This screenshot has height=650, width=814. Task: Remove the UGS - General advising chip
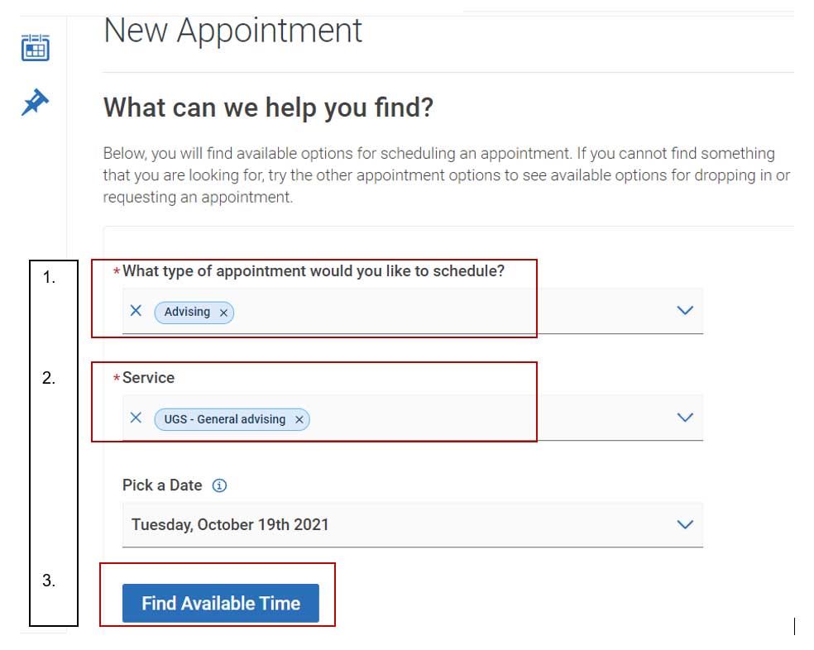click(299, 419)
